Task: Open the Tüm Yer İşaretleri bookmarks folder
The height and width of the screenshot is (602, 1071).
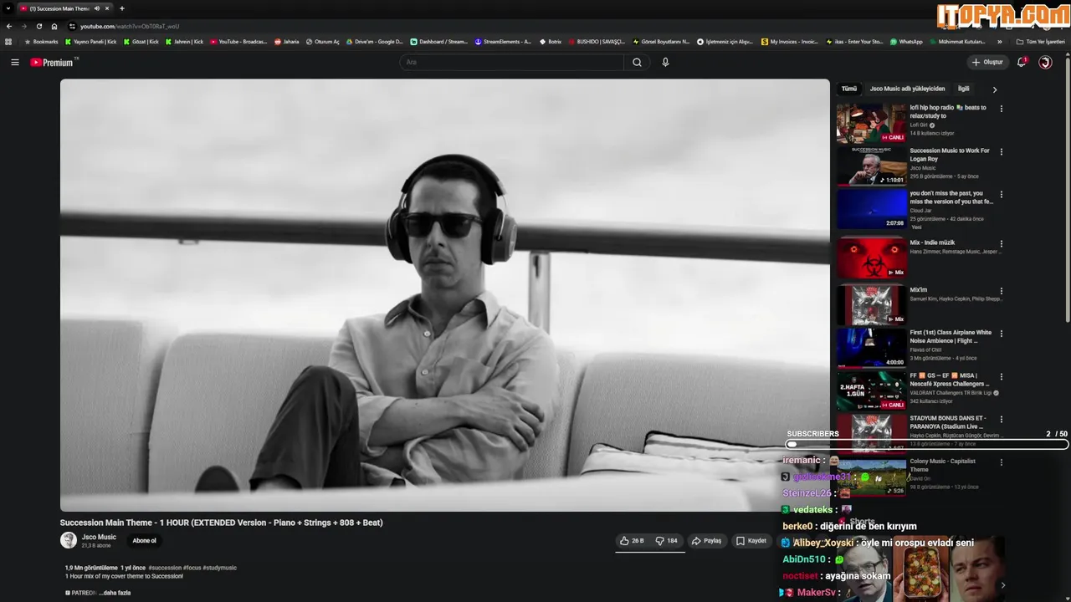Action: pyautogui.click(x=1041, y=41)
